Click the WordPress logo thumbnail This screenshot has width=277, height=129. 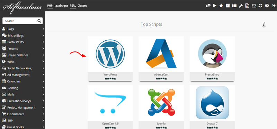(110, 54)
